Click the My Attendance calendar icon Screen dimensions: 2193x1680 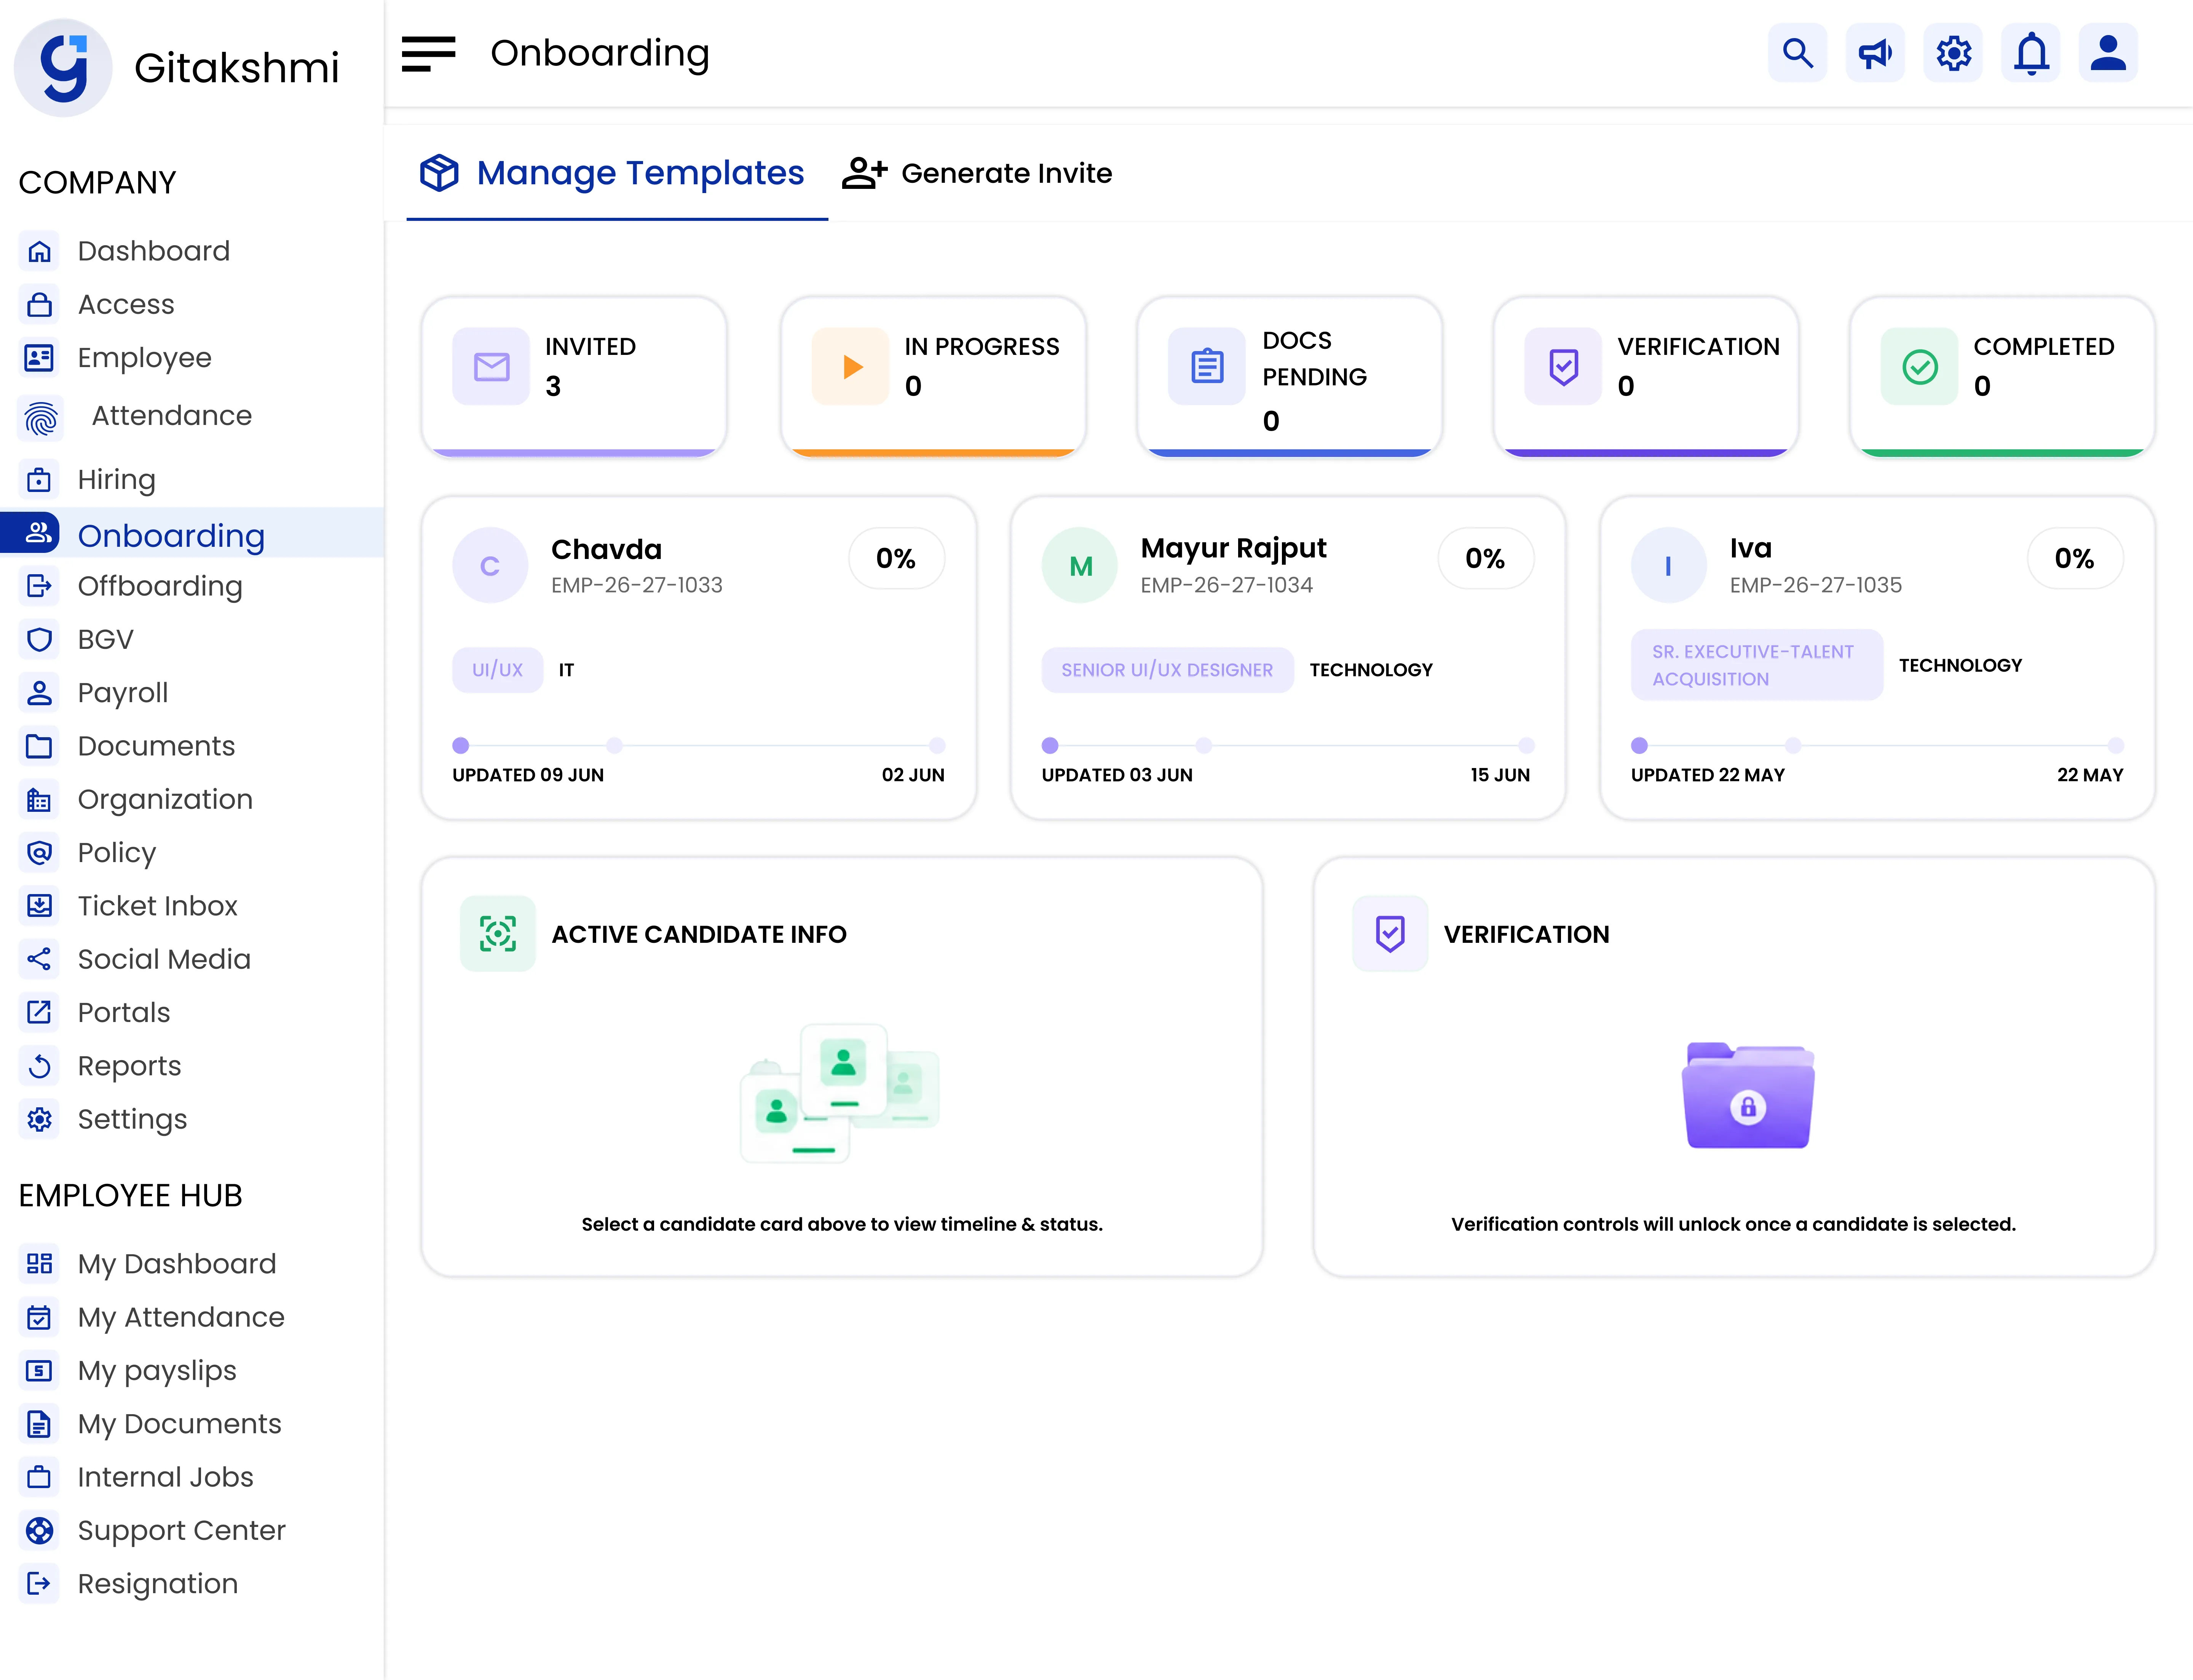pos(39,1317)
